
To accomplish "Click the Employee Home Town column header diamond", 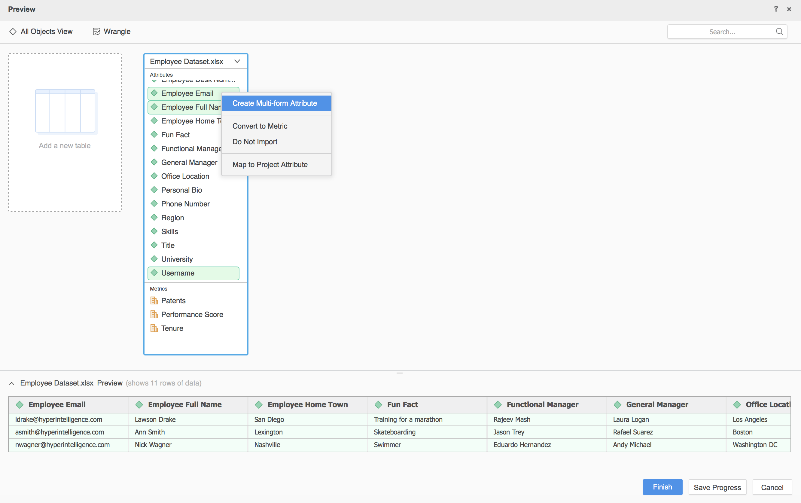I will pyautogui.click(x=259, y=404).
